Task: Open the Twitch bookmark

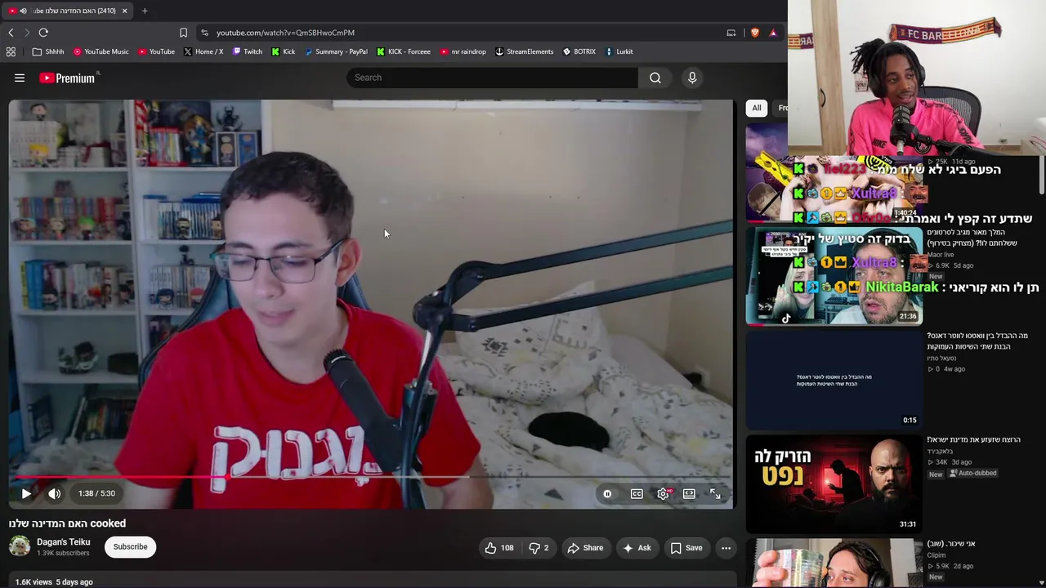Action: click(x=248, y=51)
